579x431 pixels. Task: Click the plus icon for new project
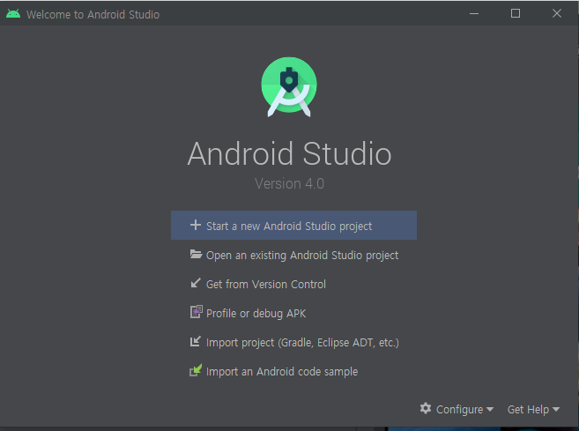pos(196,225)
